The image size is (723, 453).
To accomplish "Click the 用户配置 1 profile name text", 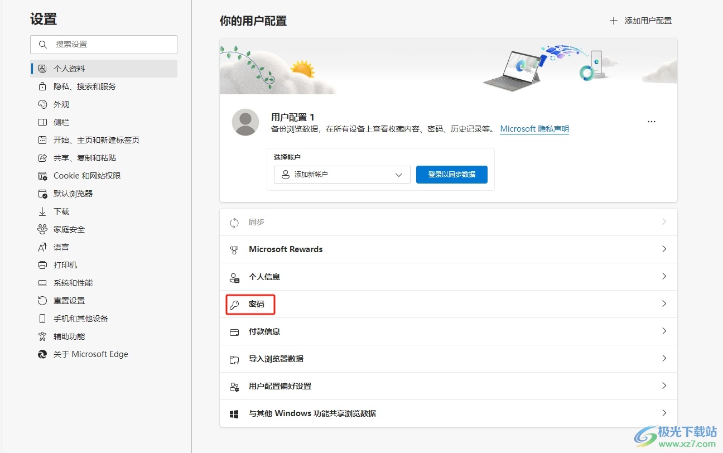I will click(x=293, y=117).
